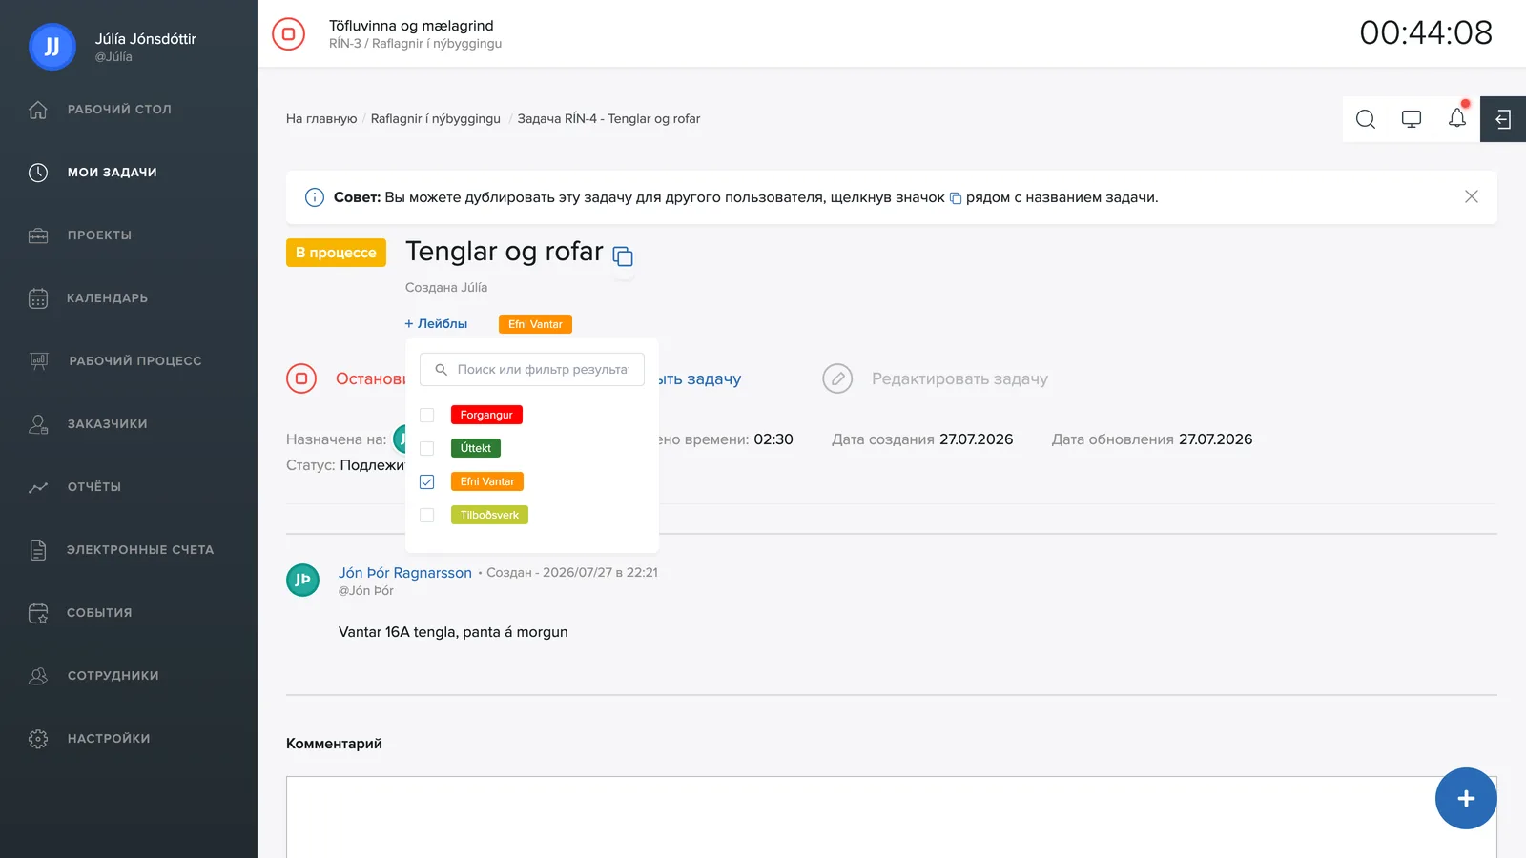The image size is (1526, 858).
Task: Click into the Комментарий text box
Action: [x=892, y=817]
